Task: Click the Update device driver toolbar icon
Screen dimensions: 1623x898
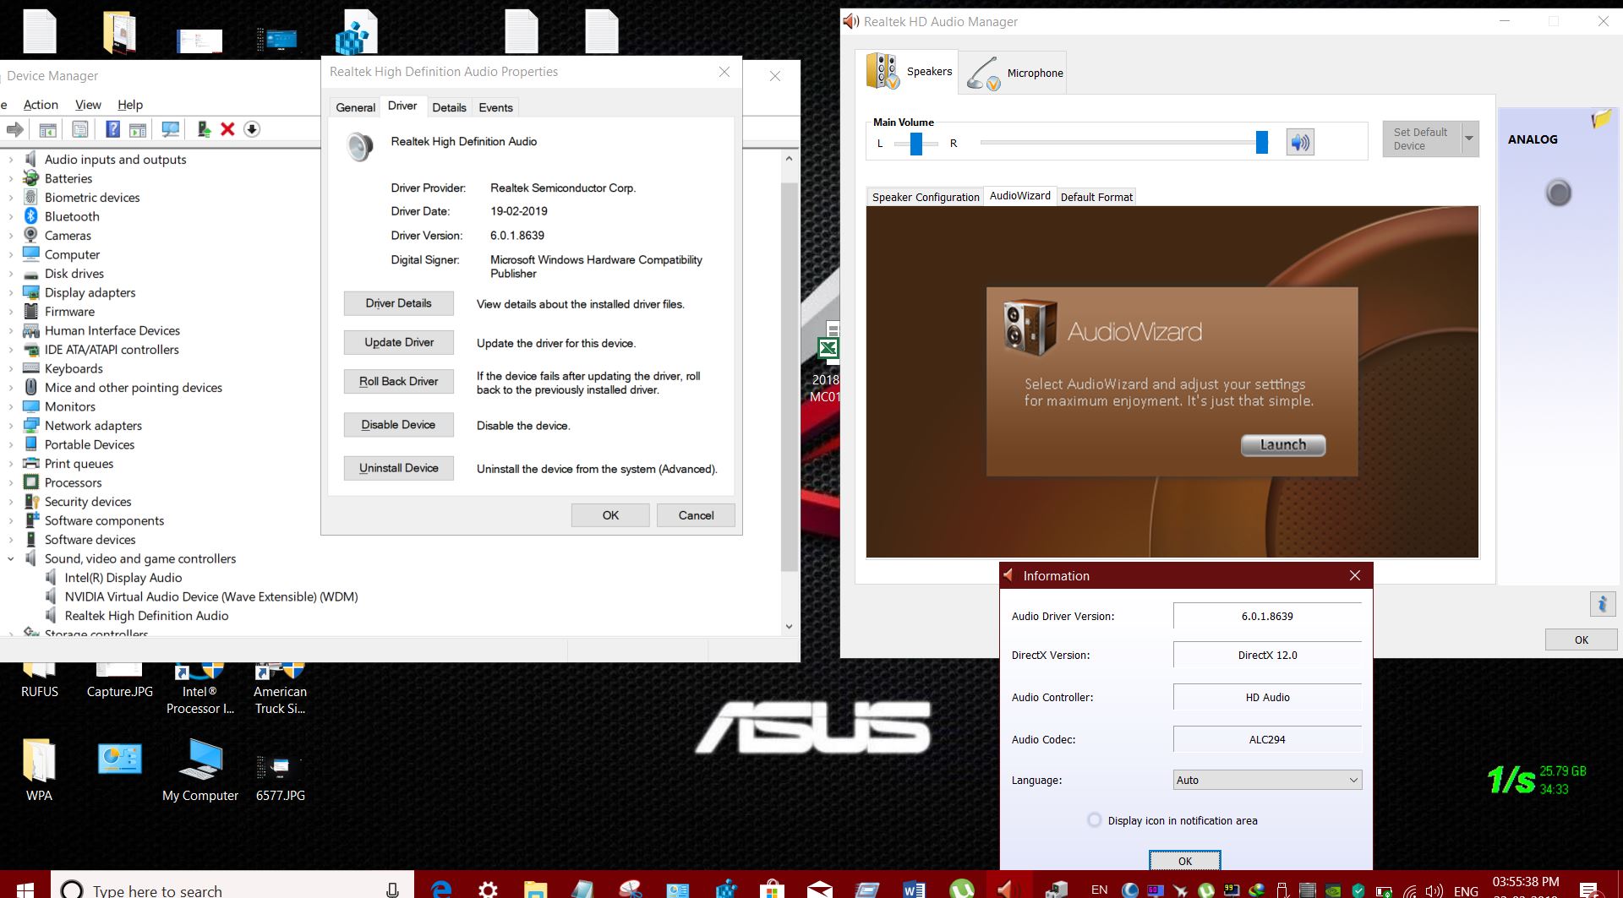Action: point(204,129)
